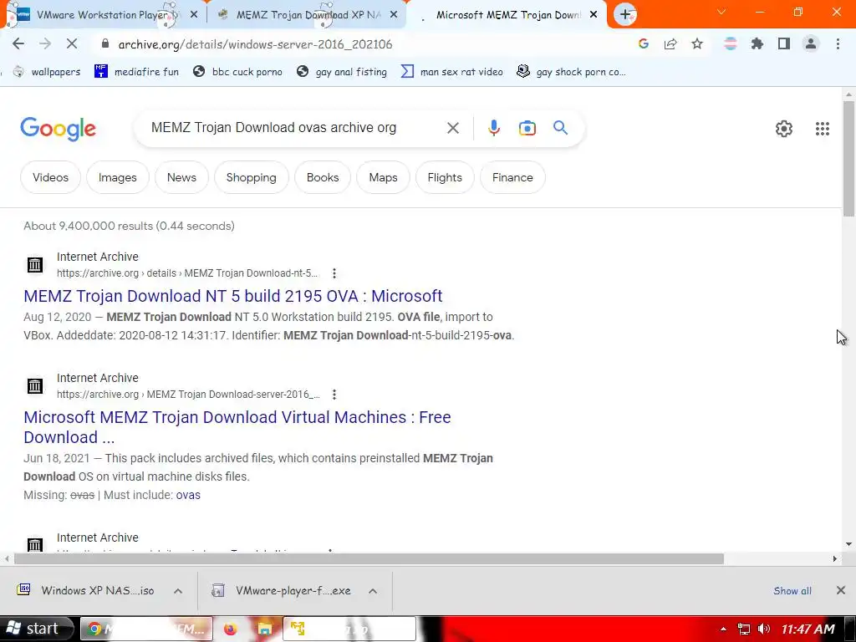The height and width of the screenshot is (642, 856).
Task: Open the extensions puzzle icon
Action: [757, 43]
